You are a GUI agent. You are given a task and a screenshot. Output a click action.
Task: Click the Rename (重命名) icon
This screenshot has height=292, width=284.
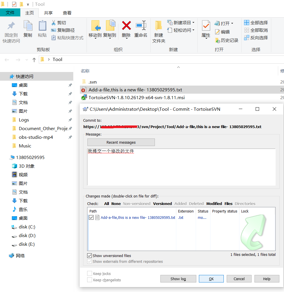pos(141,25)
